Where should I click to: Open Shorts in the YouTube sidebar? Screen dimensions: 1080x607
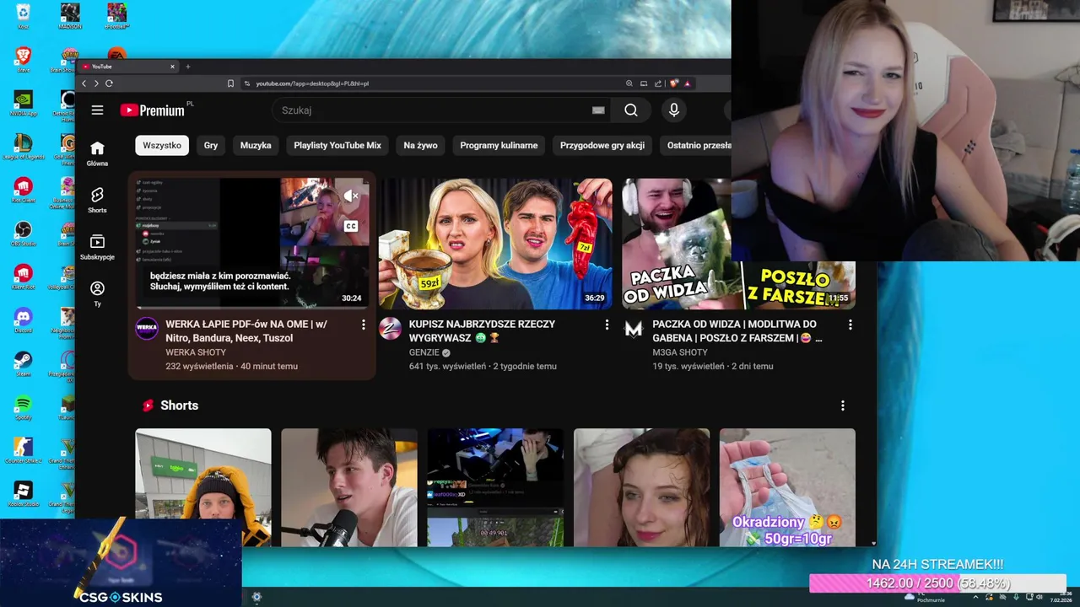point(97,201)
